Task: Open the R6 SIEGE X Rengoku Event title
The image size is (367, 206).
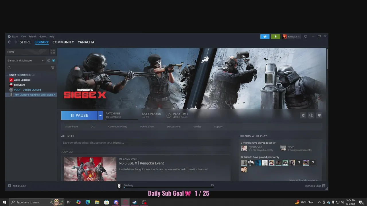Action: point(141,163)
